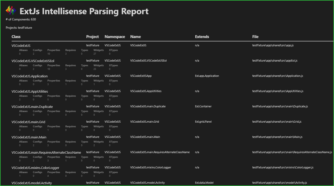Select the VSCodeExtJS.main.Grid class entry
Viewport: 334px width, 186px height.
[x=29, y=122]
